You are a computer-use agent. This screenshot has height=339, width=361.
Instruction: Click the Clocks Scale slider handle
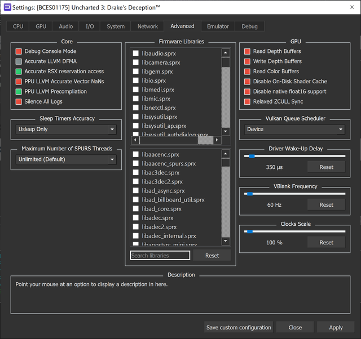coord(250,231)
